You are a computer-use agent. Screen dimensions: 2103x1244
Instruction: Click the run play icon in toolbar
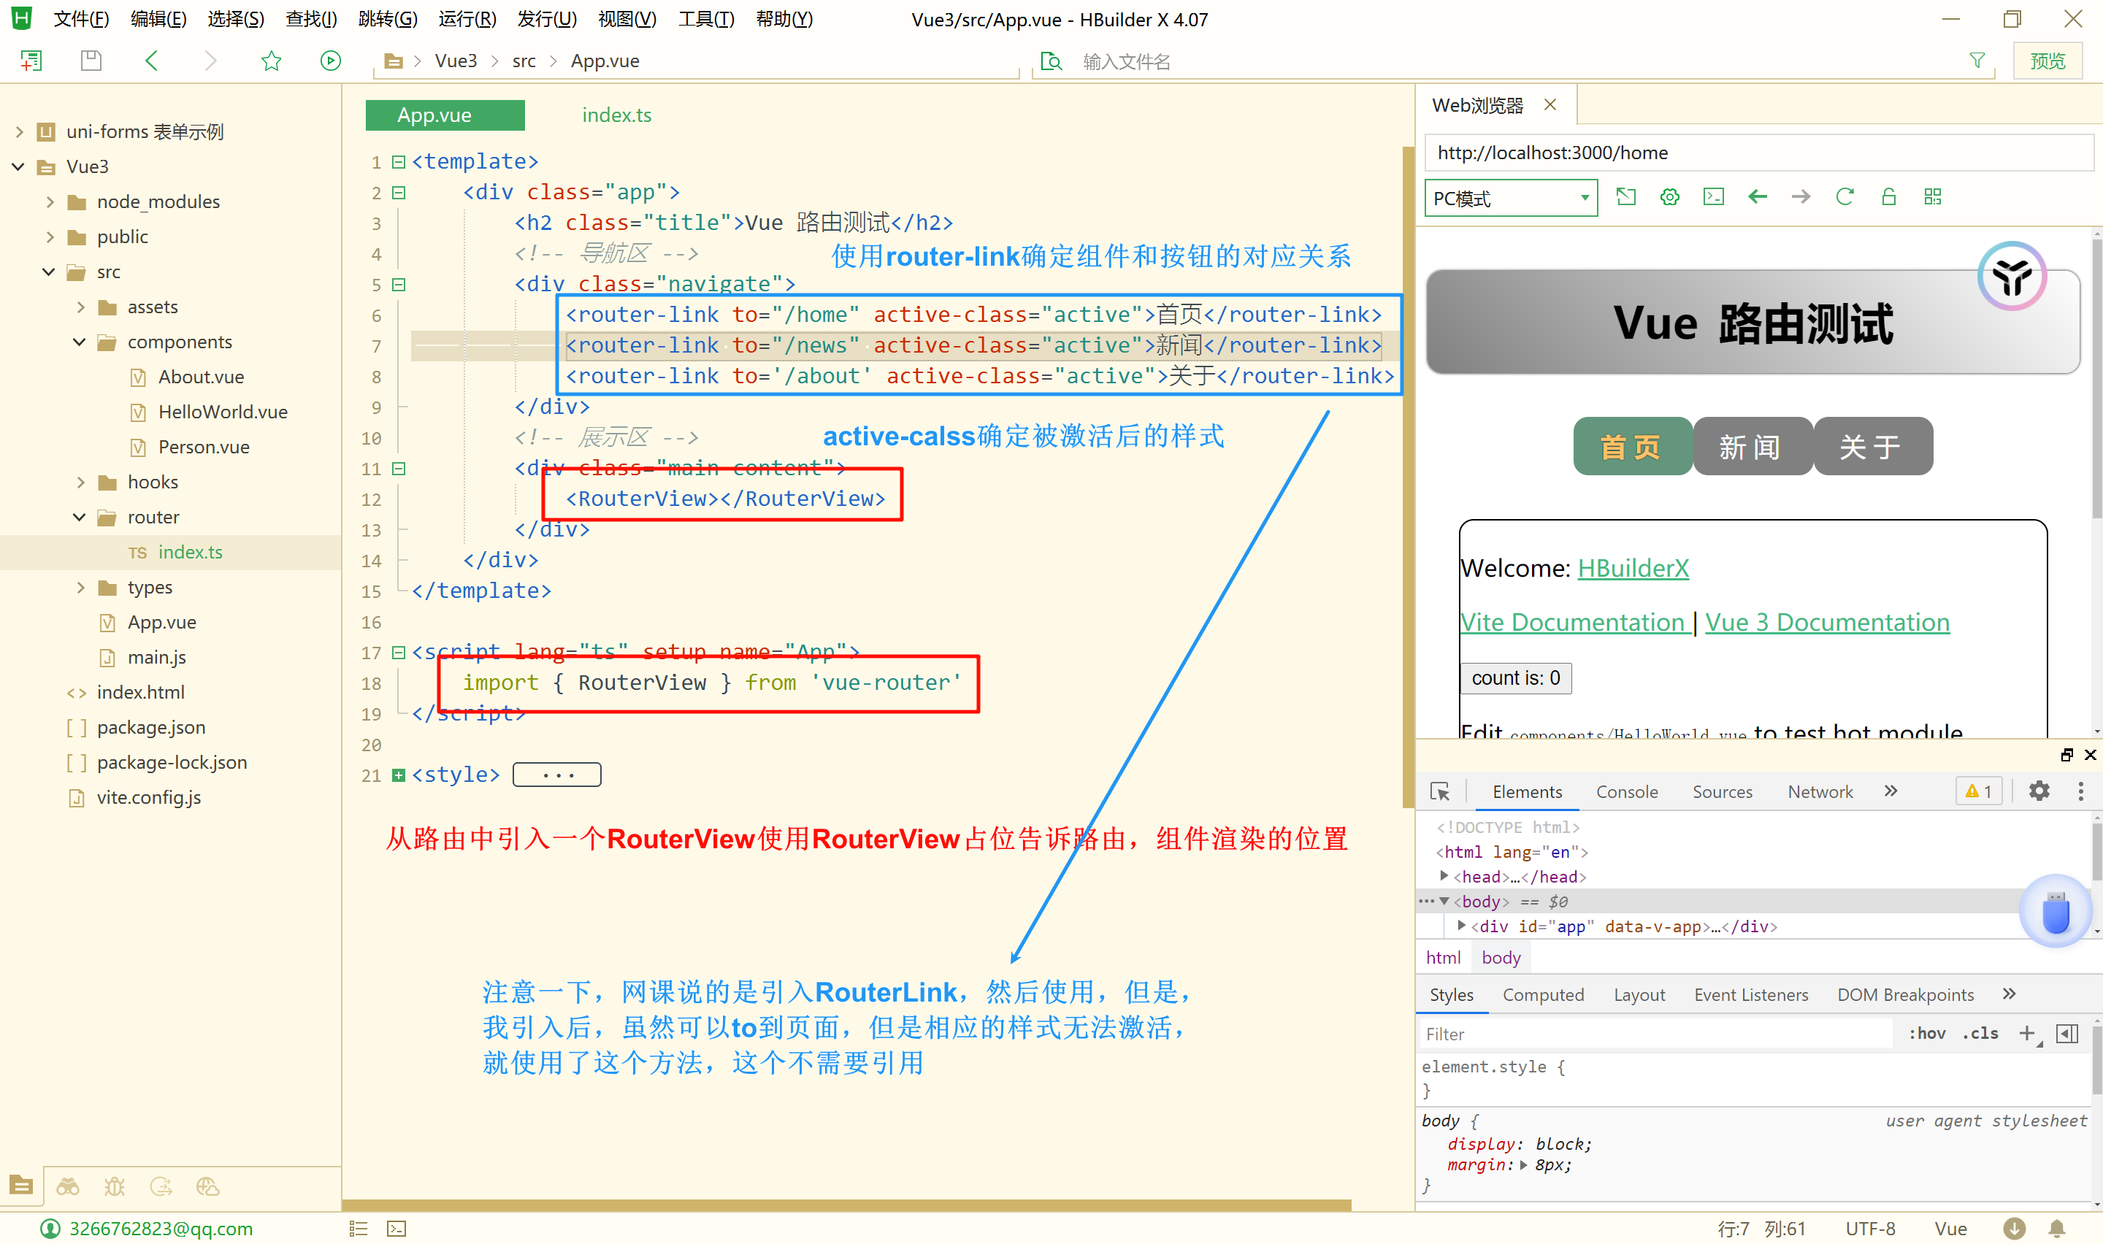point(330,61)
